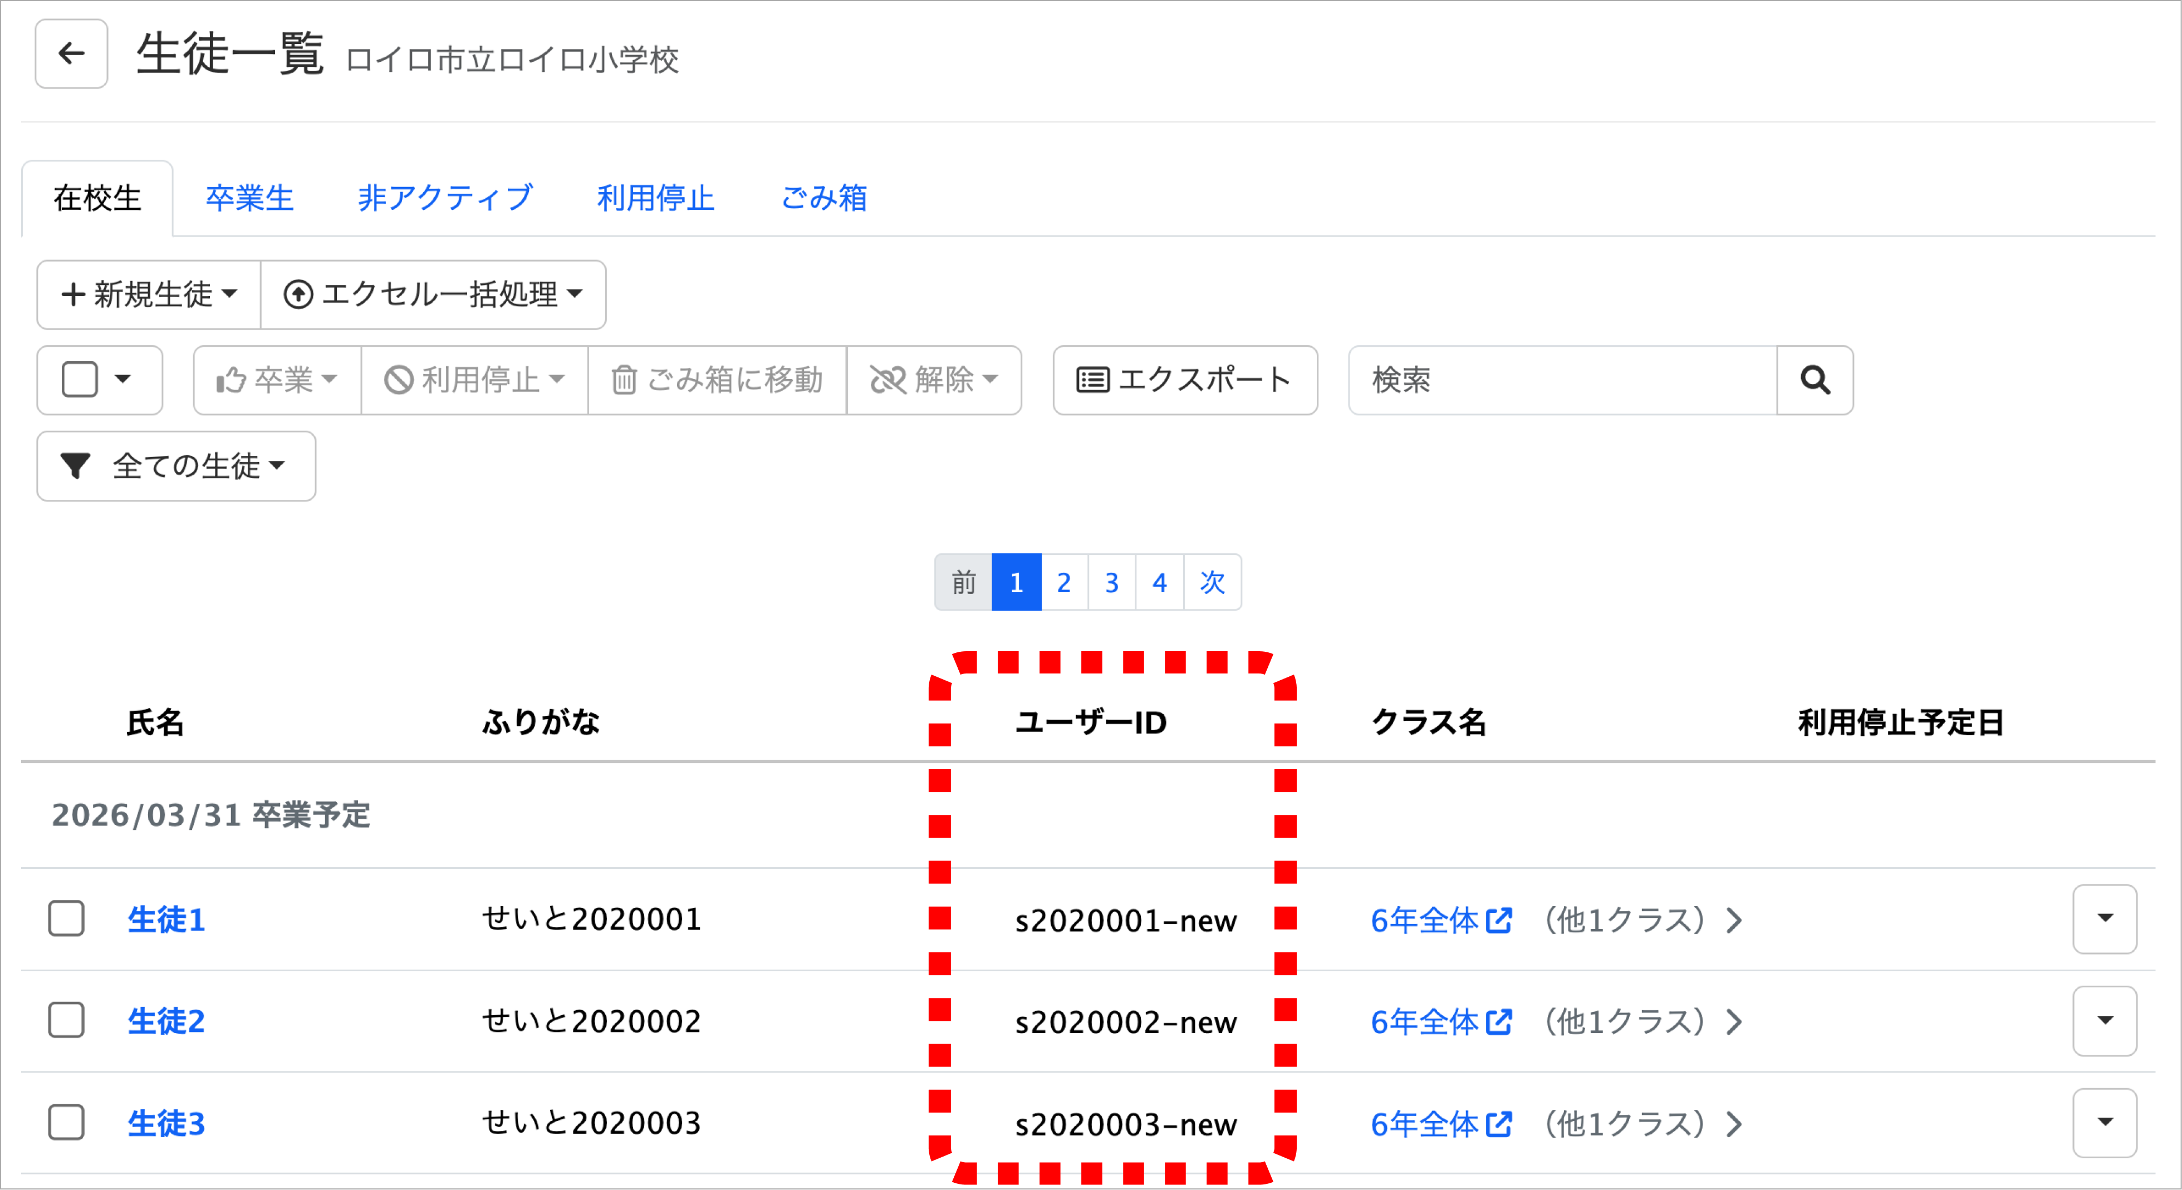
Task: Click the 利用停止 ban icon in toolbar
Action: [398, 380]
